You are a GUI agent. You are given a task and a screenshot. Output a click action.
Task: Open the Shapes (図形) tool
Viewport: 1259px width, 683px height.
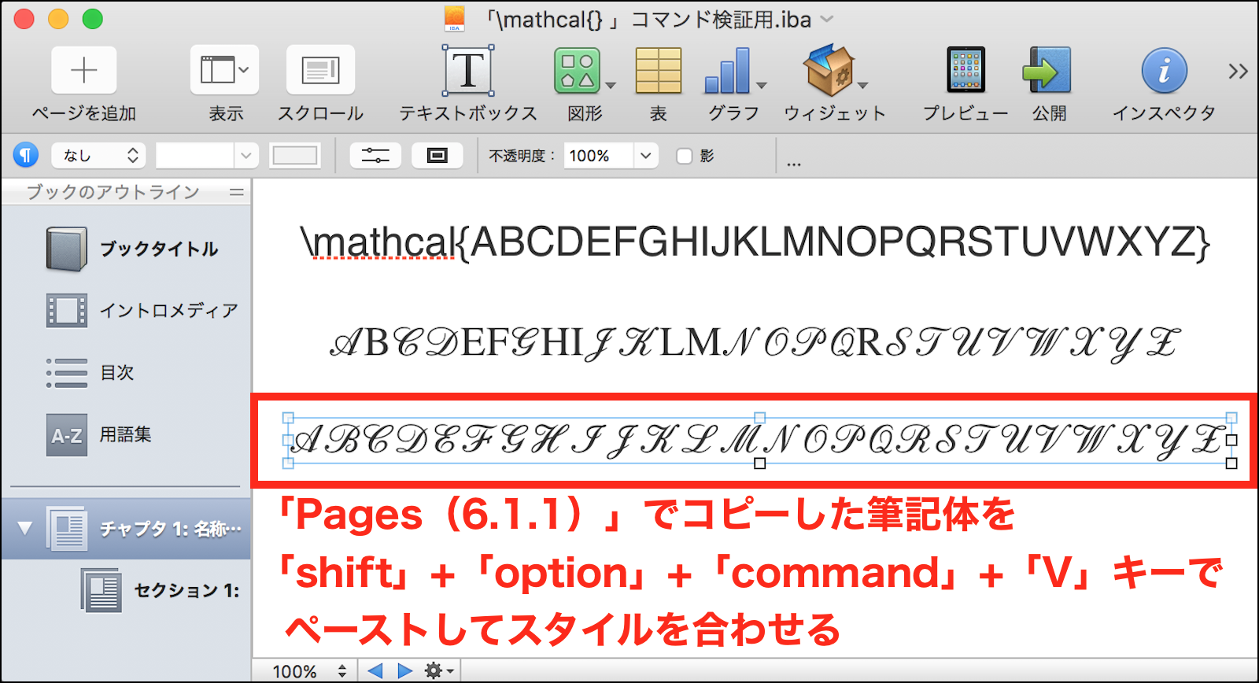point(578,71)
